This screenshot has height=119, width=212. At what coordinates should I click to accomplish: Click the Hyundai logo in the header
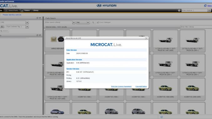pyautogui.click(x=106, y=6)
